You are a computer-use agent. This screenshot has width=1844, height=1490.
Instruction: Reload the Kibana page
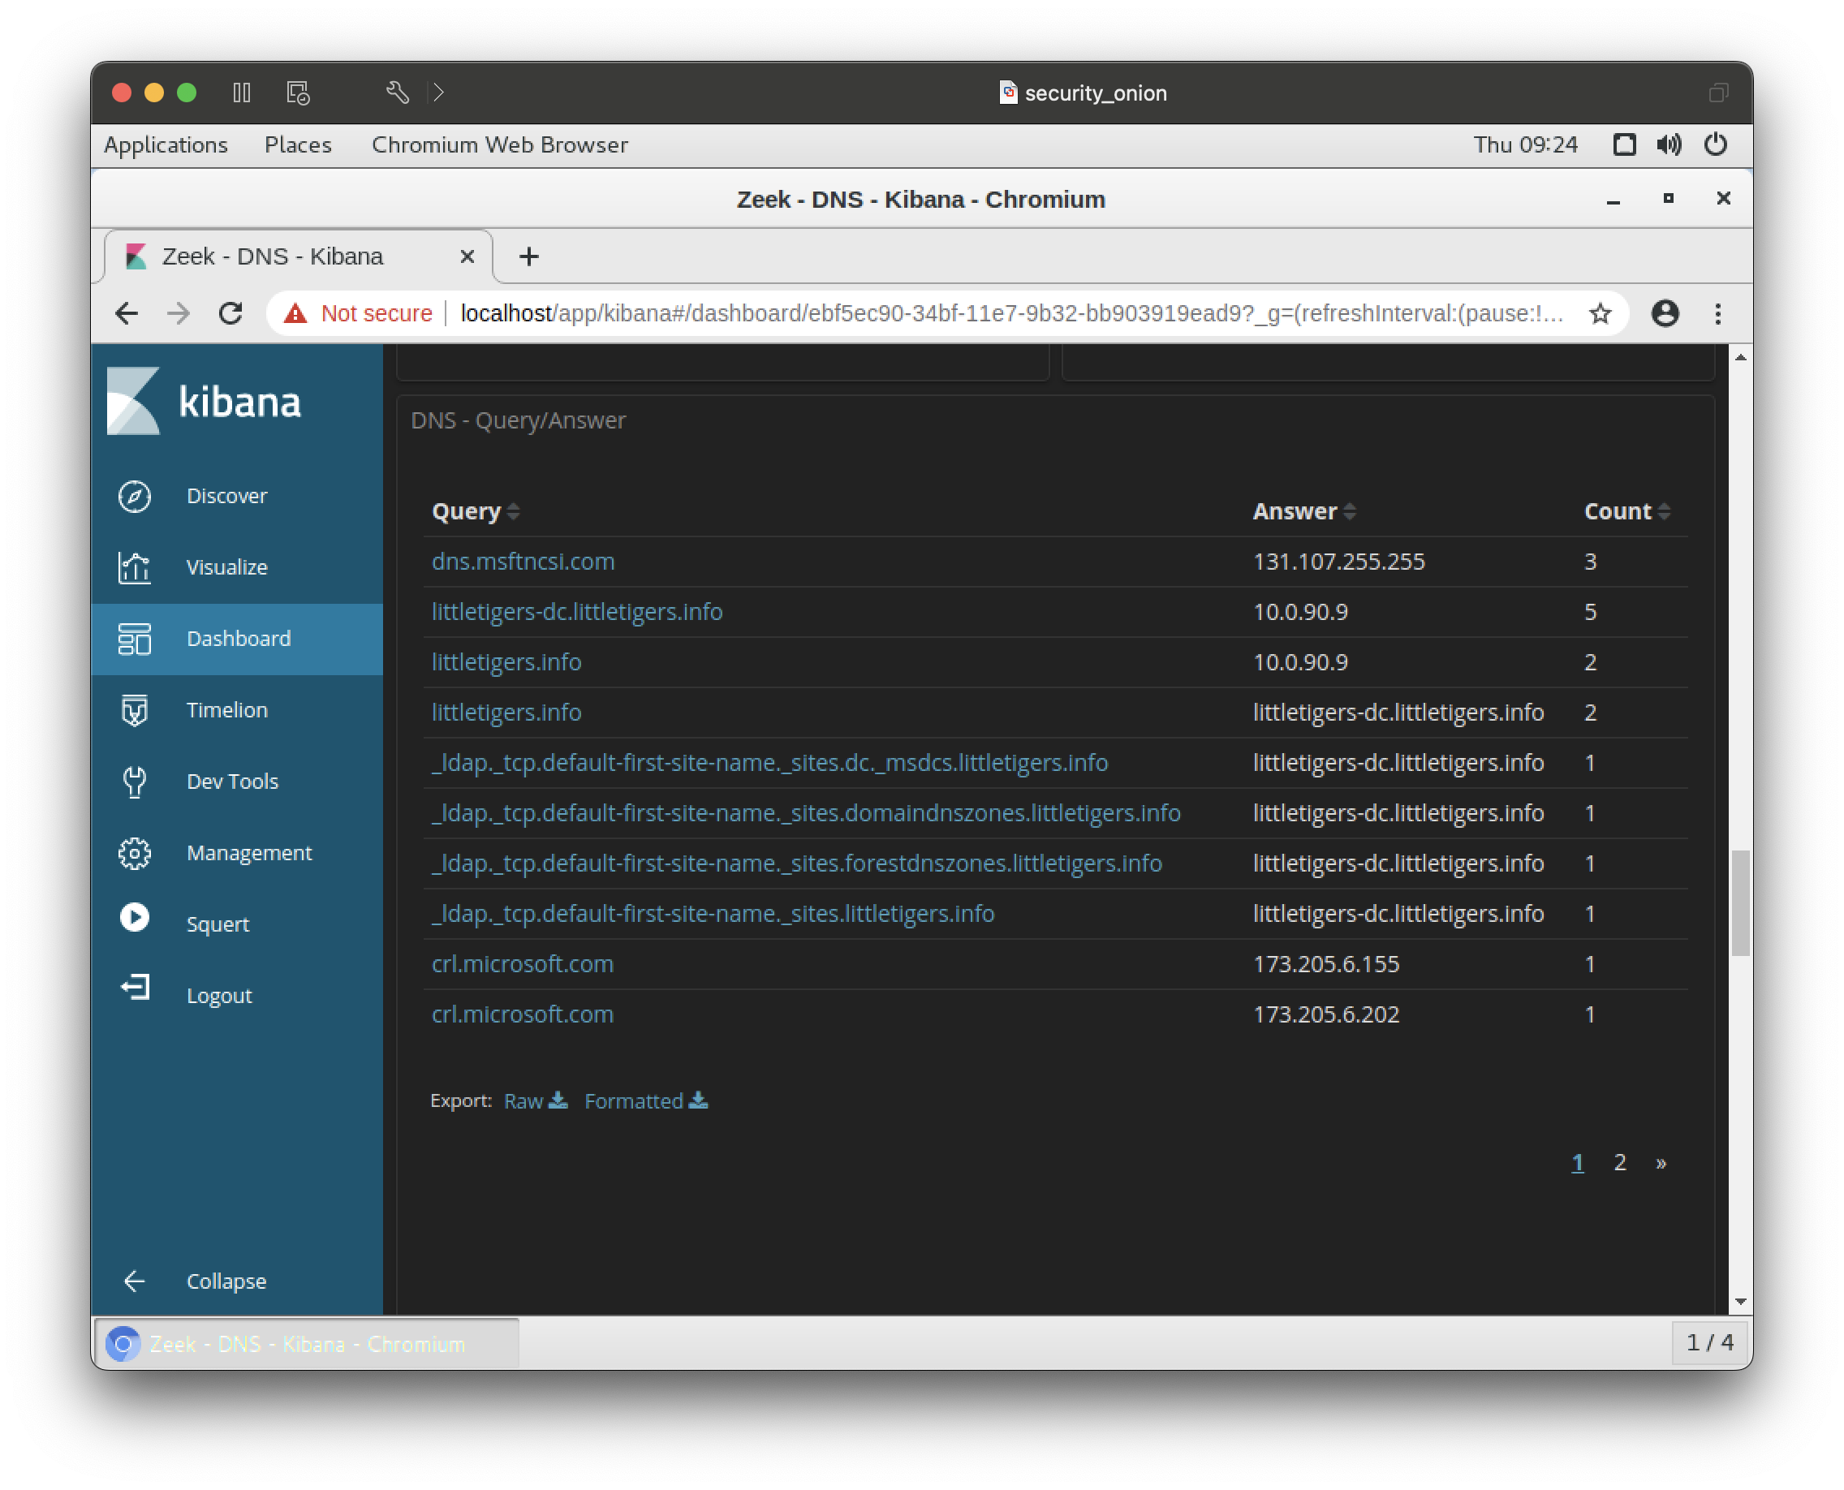click(x=230, y=313)
